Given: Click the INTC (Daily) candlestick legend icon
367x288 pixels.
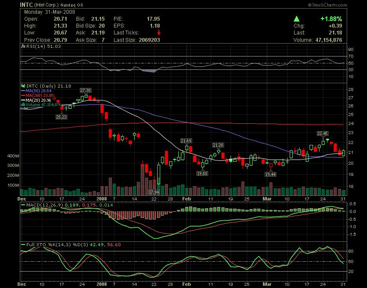Looking at the screenshot, I should [23, 86].
